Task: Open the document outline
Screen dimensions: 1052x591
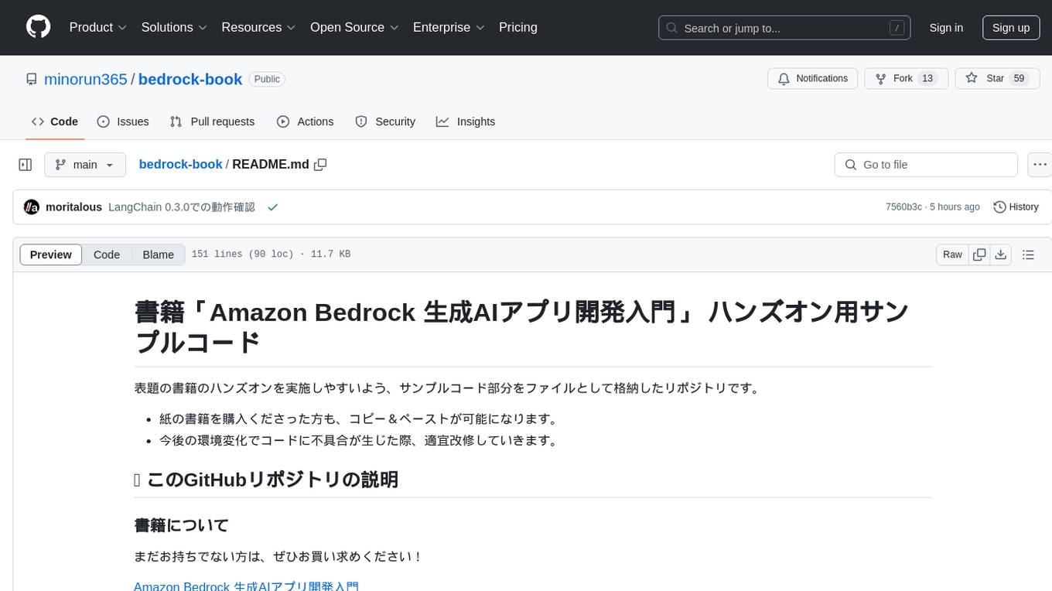Action: click(x=1028, y=255)
